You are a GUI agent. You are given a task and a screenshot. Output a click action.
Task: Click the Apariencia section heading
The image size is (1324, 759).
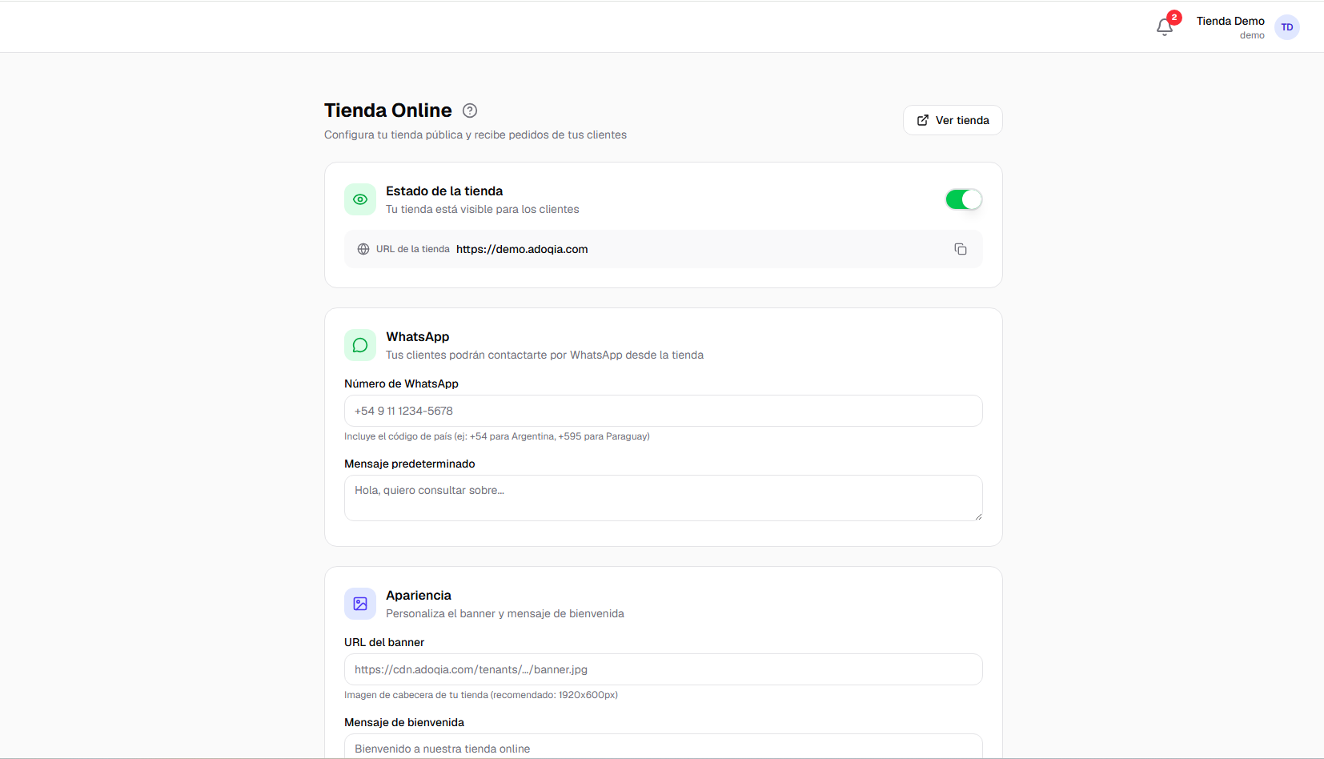[419, 595]
